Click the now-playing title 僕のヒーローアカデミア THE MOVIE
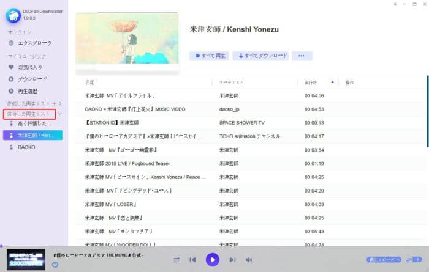 (x=98, y=255)
